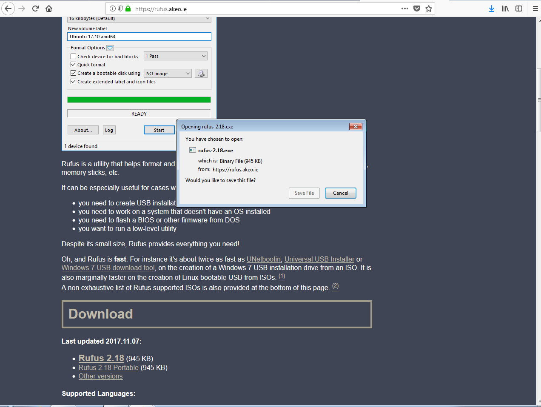The width and height of the screenshot is (541, 407).
Task: Open Windows 7 USB download tool link
Action: point(108,268)
